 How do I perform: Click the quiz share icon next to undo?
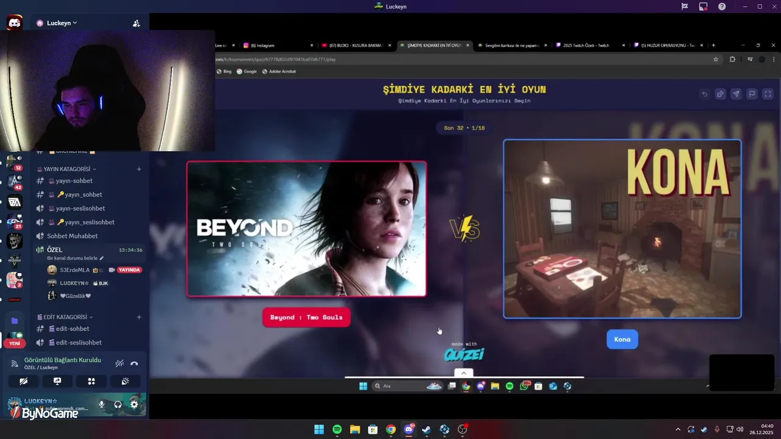[721, 94]
